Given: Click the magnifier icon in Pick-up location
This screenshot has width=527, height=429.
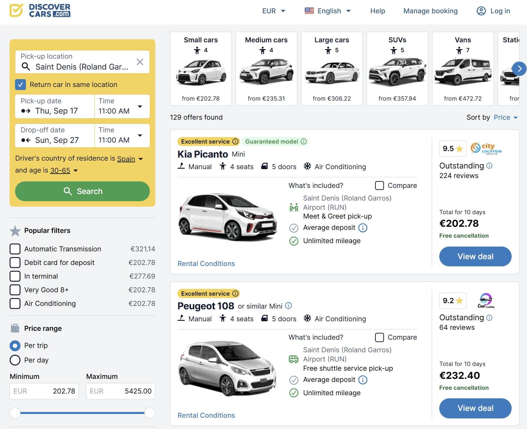Looking at the screenshot, I should coord(26,66).
